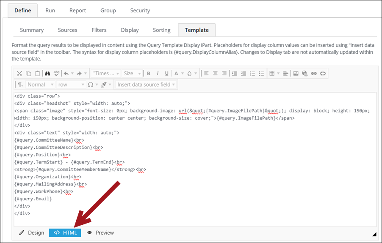Screen dimensions: 382x243
Task: Switch to Design view mode
Action: 32,232
